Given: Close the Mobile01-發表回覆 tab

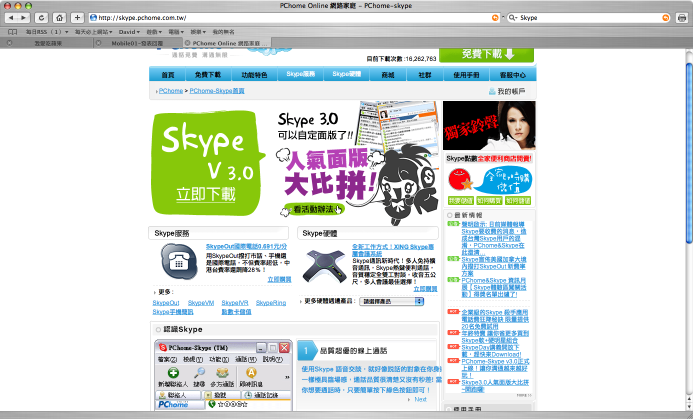Looking at the screenshot, I should [98, 43].
